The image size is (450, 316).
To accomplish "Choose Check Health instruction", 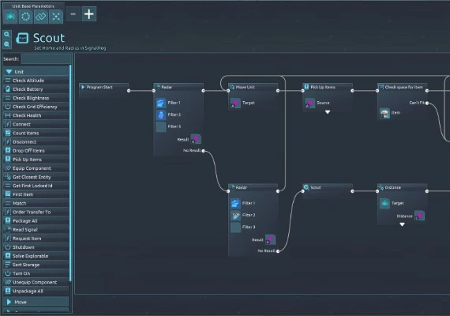I will click(36, 115).
